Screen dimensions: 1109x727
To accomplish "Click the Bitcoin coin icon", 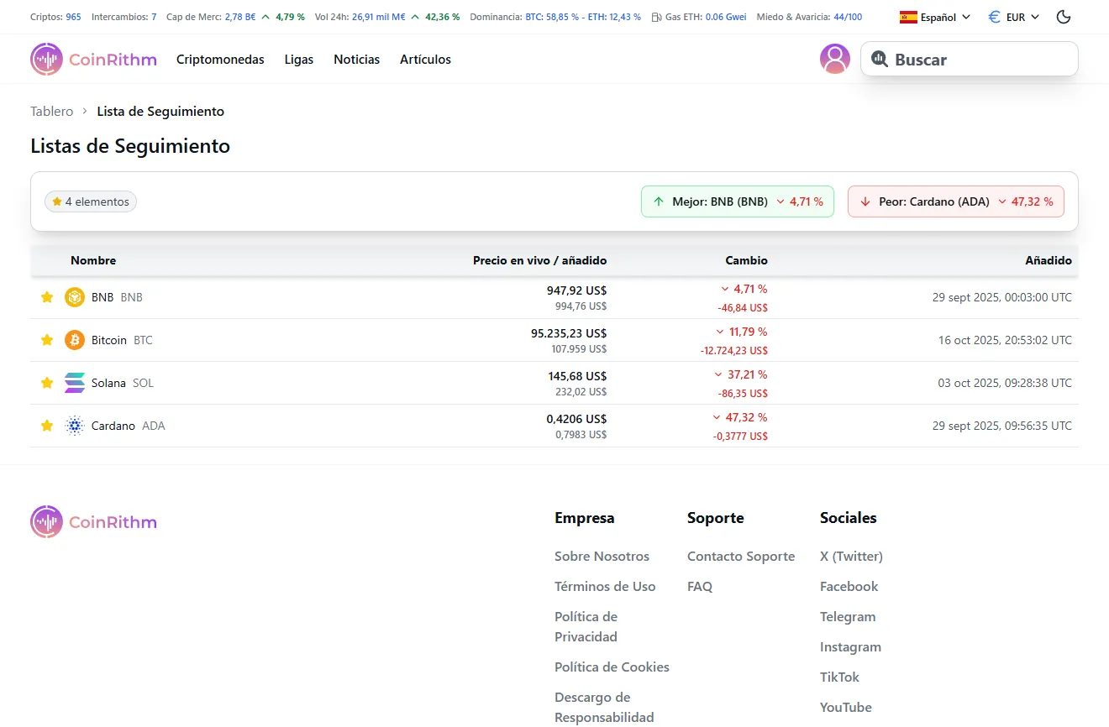I will (74, 340).
